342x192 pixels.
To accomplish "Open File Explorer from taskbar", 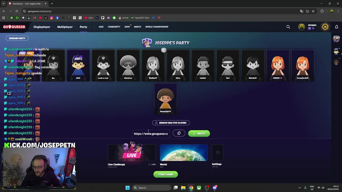I will coord(183,188).
